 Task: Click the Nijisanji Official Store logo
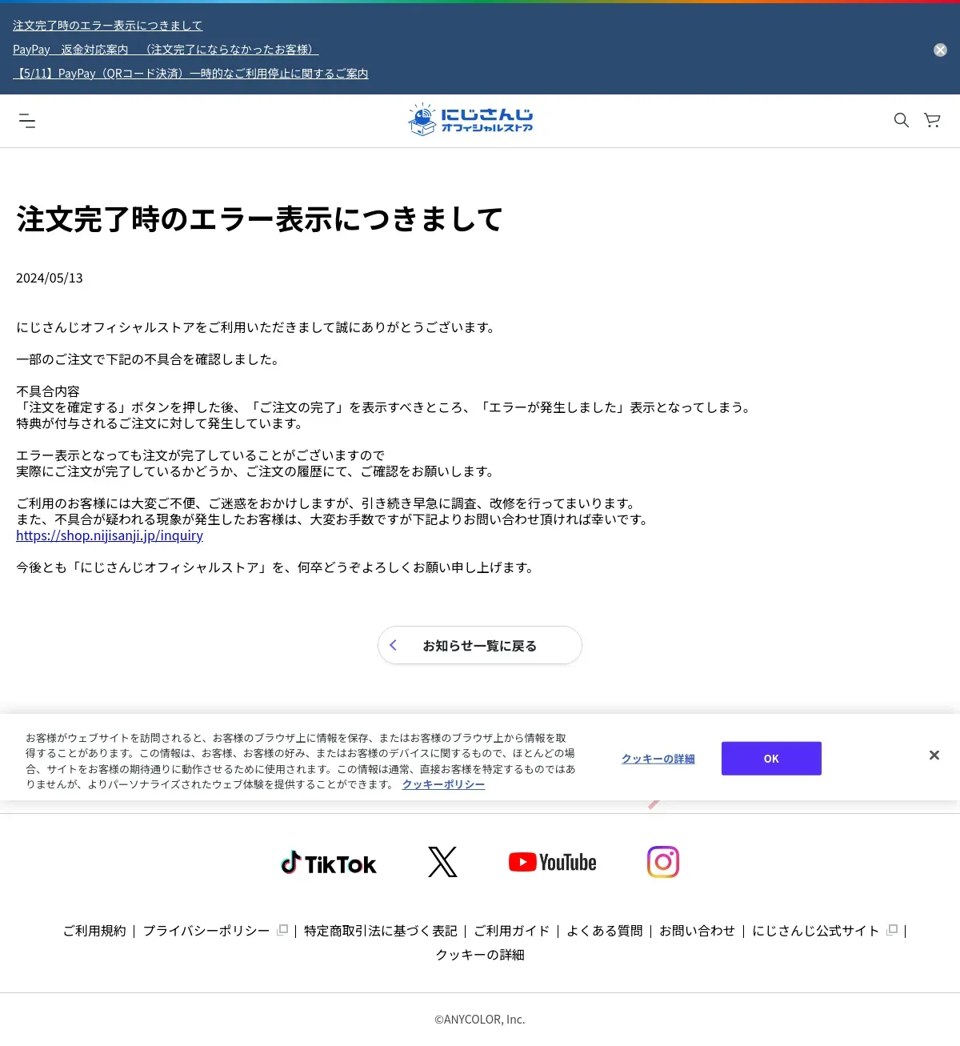470,119
